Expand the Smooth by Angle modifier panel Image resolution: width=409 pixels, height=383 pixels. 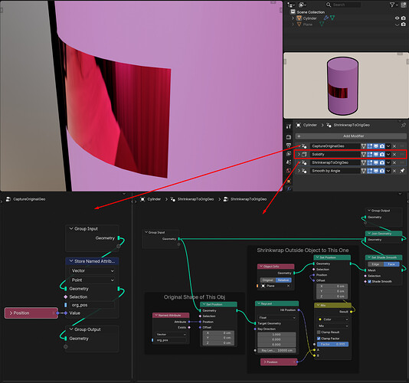click(299, 171)
